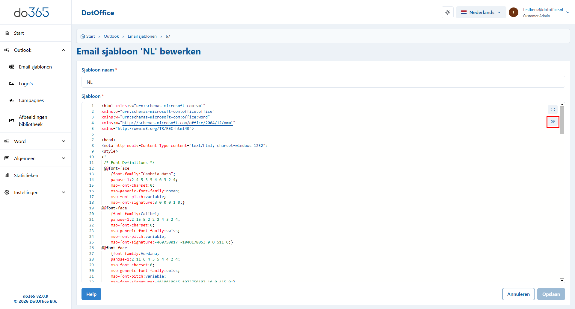The image size is (575, 309).
Task: Expand the Instellingen sidebar section
Action: click(x=63, y=192)
